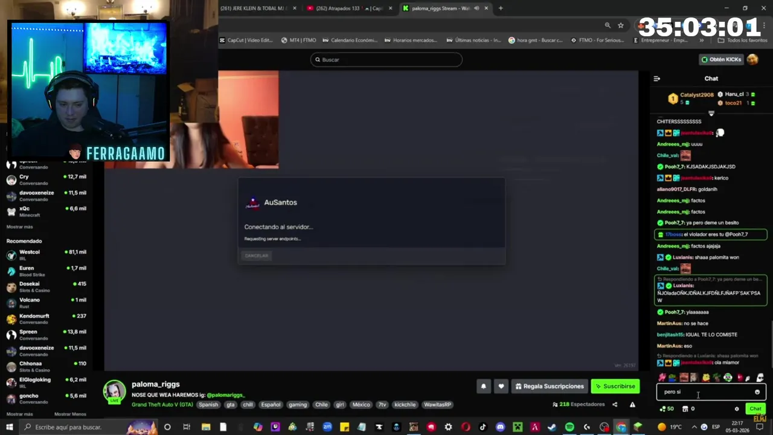Open Kendomurft channel in sidebar
This screenshot has height=435, width=773.
click(x=46, y=319)
